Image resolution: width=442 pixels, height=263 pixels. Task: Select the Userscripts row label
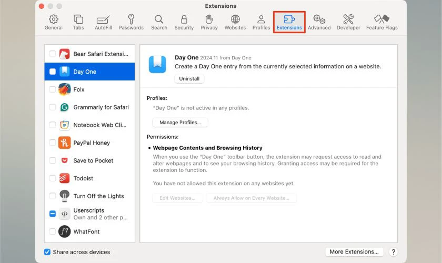(89, 210)
